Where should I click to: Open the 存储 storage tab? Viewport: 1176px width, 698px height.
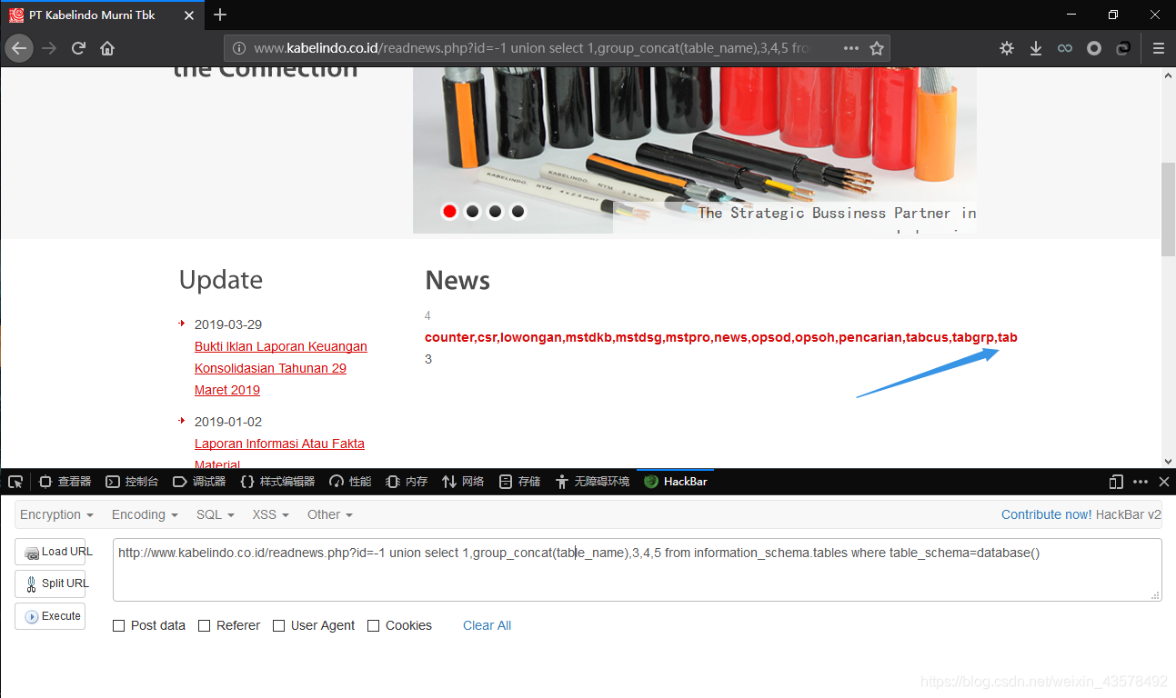(519, 482)
